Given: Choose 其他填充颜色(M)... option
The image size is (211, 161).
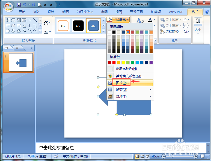Looking at the screenshot, I should (x=130, y=76).
